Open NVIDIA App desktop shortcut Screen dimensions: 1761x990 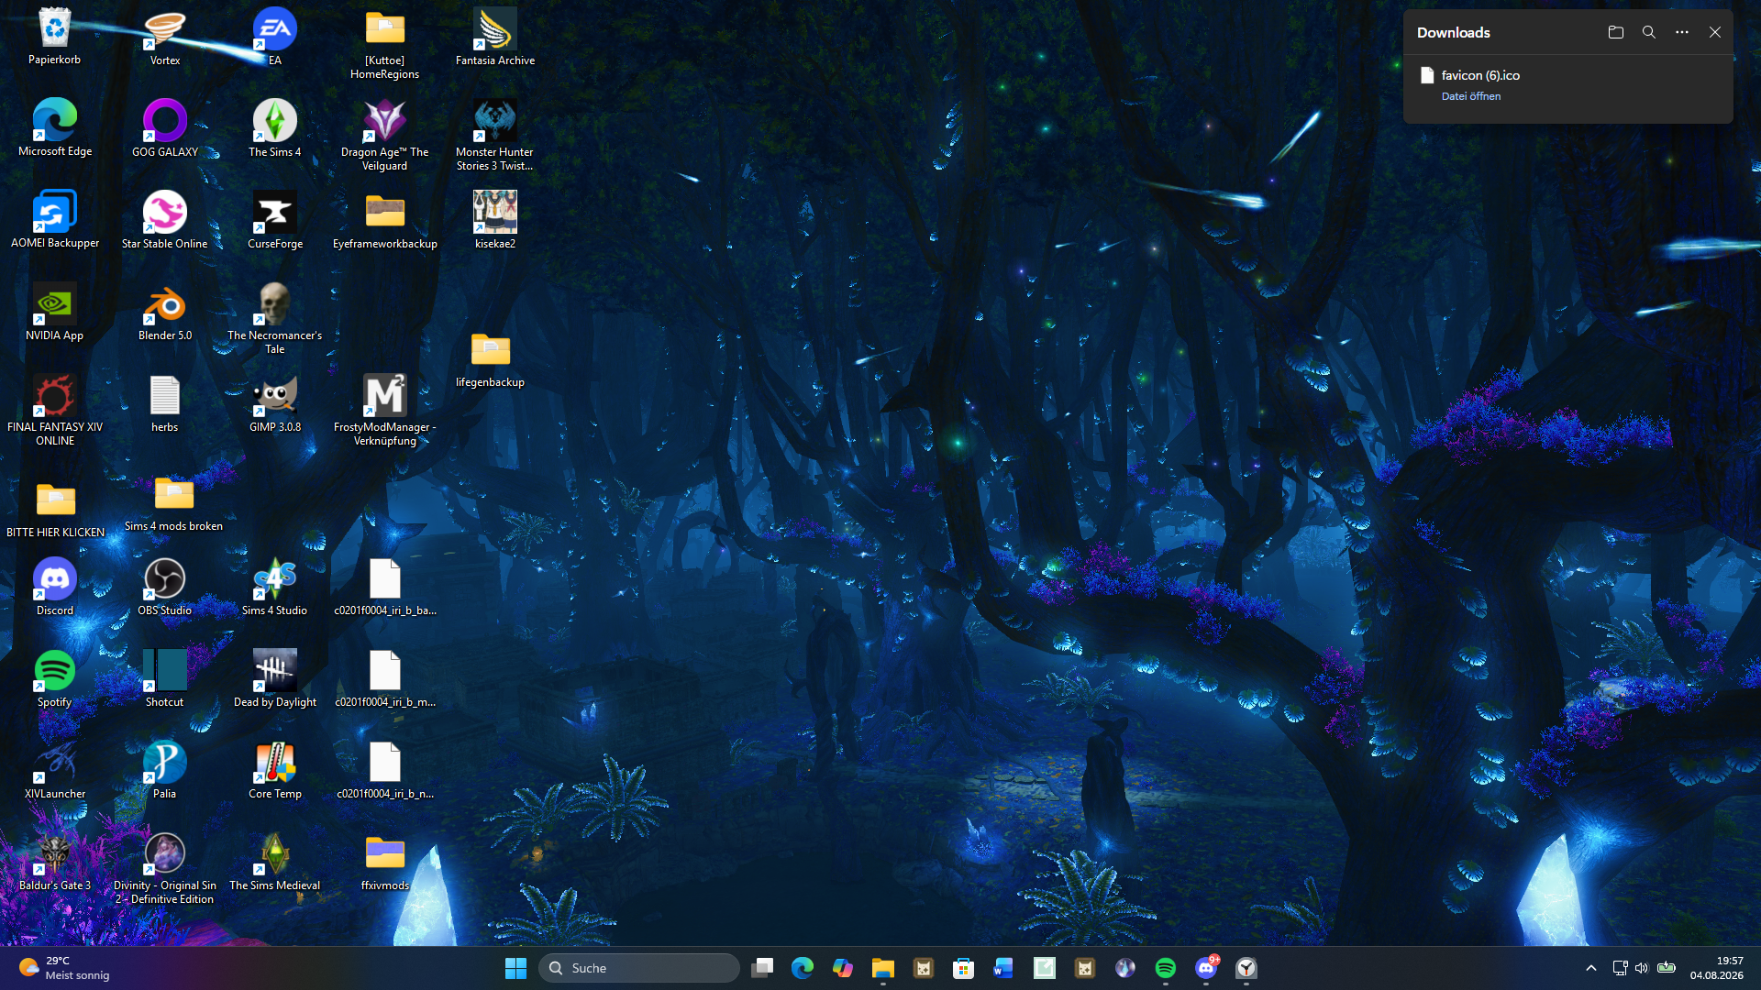point(55,312)
